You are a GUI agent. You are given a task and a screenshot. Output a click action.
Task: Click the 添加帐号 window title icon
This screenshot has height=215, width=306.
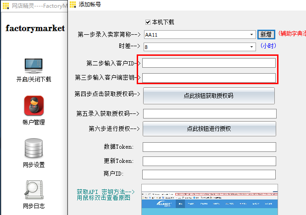click(x=73, y=5)
